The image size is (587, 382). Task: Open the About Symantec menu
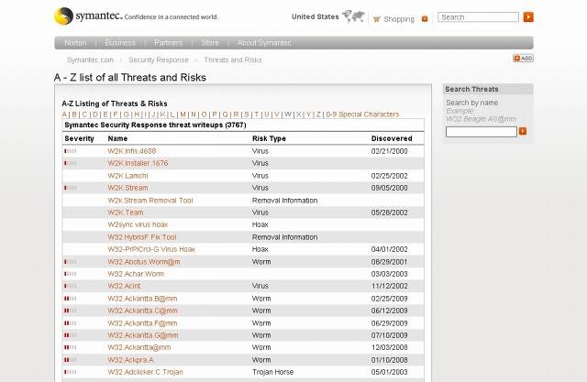click(264, 43)
